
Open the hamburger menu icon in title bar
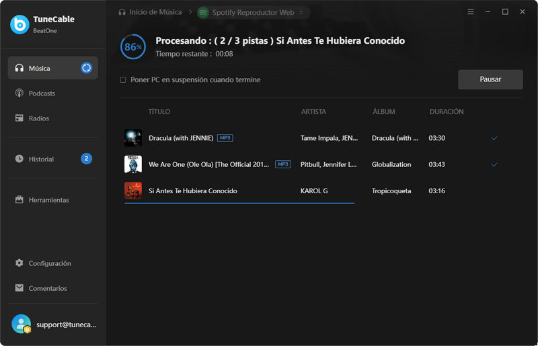[471, 11]
